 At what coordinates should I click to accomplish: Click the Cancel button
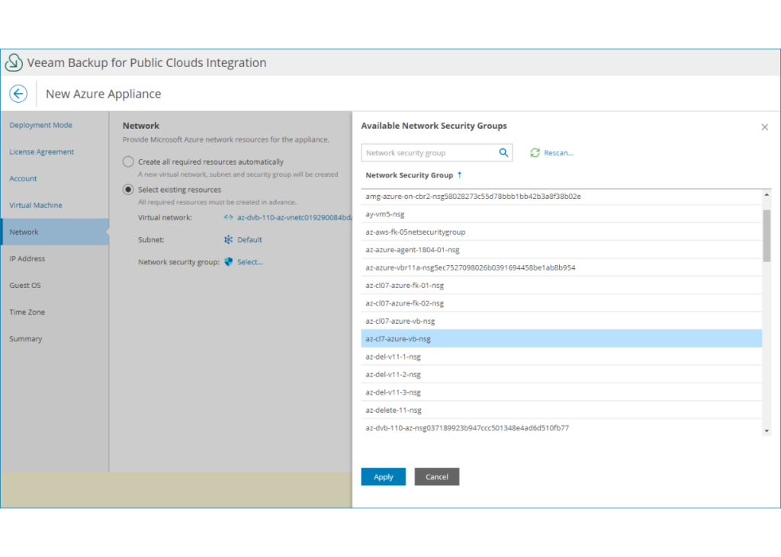click(x=437, y=477)
